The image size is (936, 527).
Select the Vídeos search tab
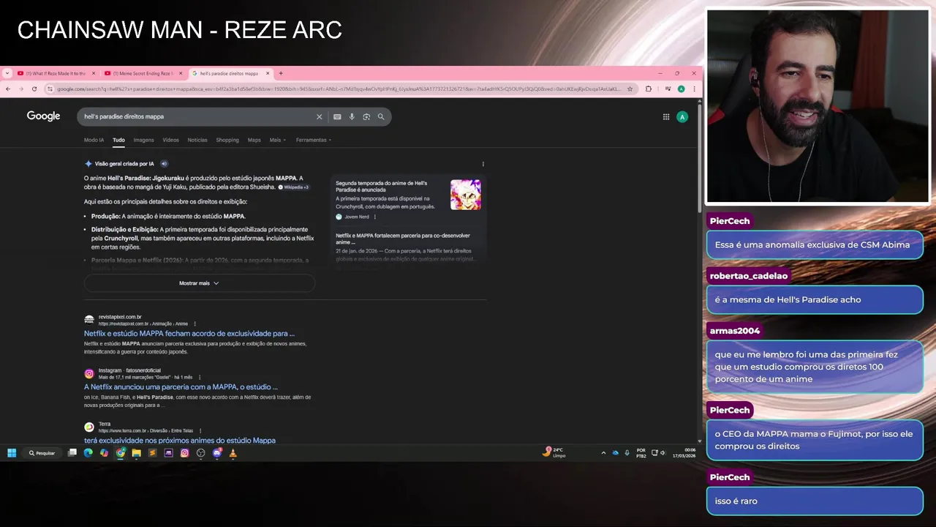pyautogui.click(x=170, y=140)
